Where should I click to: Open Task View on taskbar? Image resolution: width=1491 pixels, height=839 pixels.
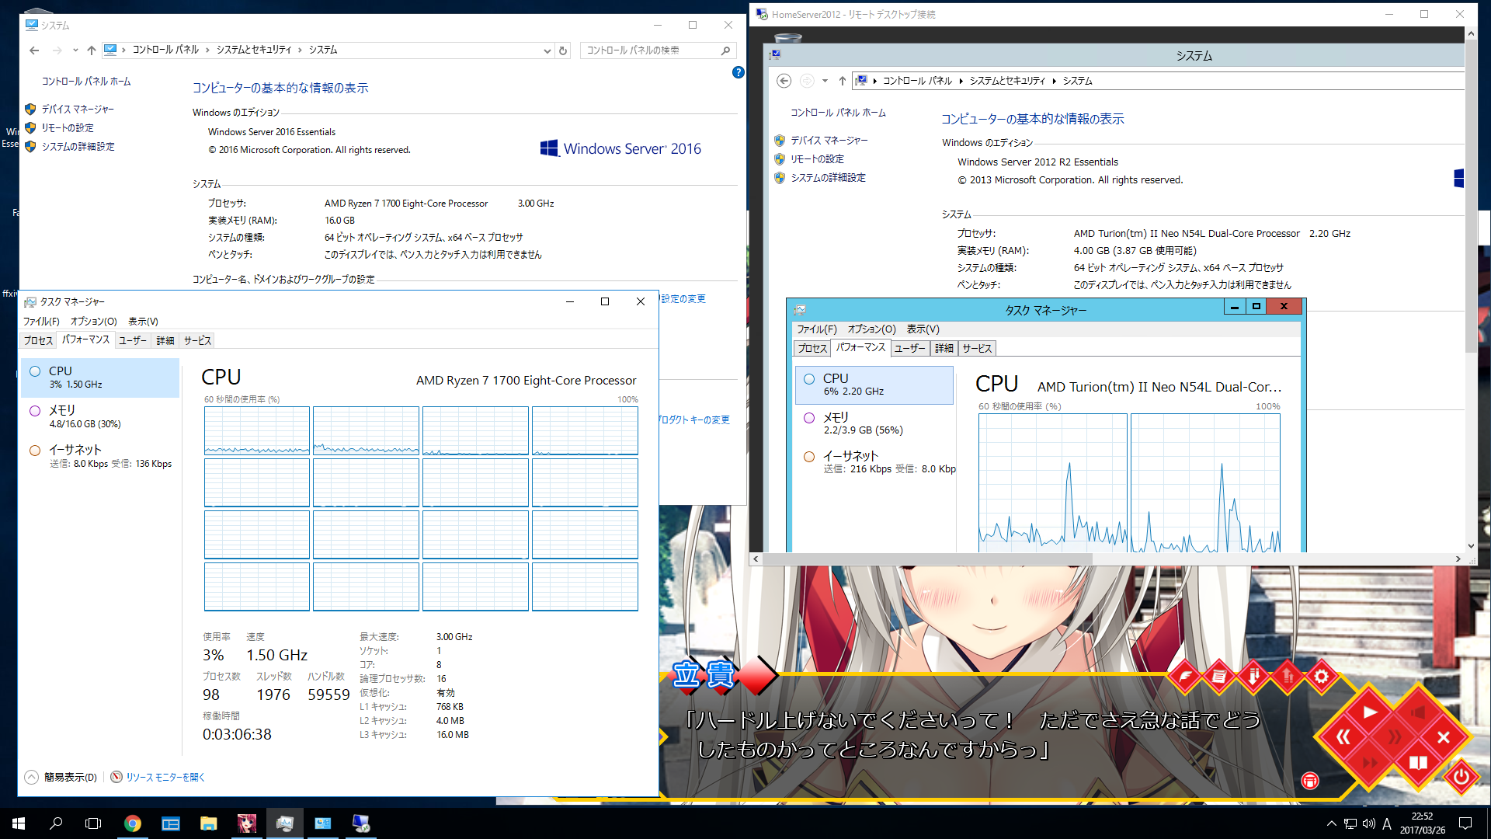pos(93,823)
